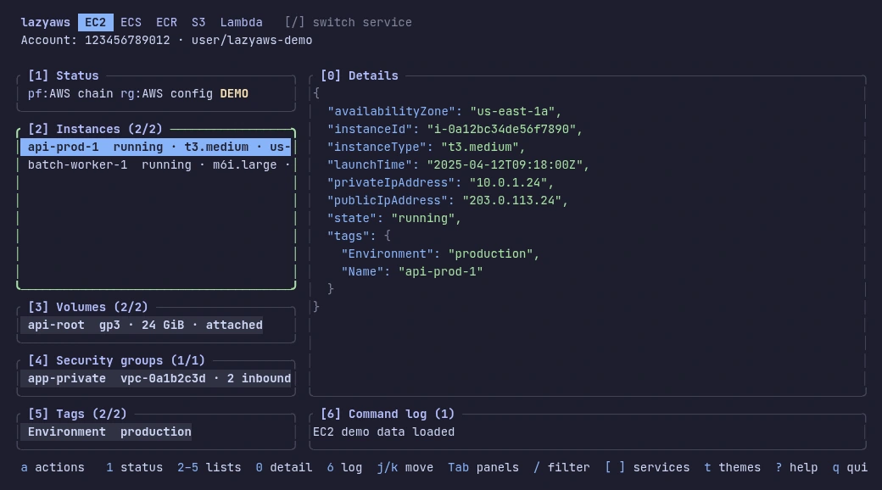The image size is (882, 490).
Task: Click the 'EC2 demo data loaded' log entry
Action: pos(383,432)
